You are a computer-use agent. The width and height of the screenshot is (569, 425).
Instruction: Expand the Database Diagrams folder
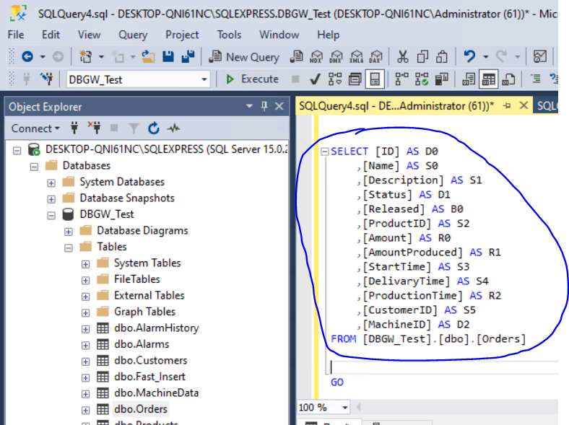tap(68, 232)
